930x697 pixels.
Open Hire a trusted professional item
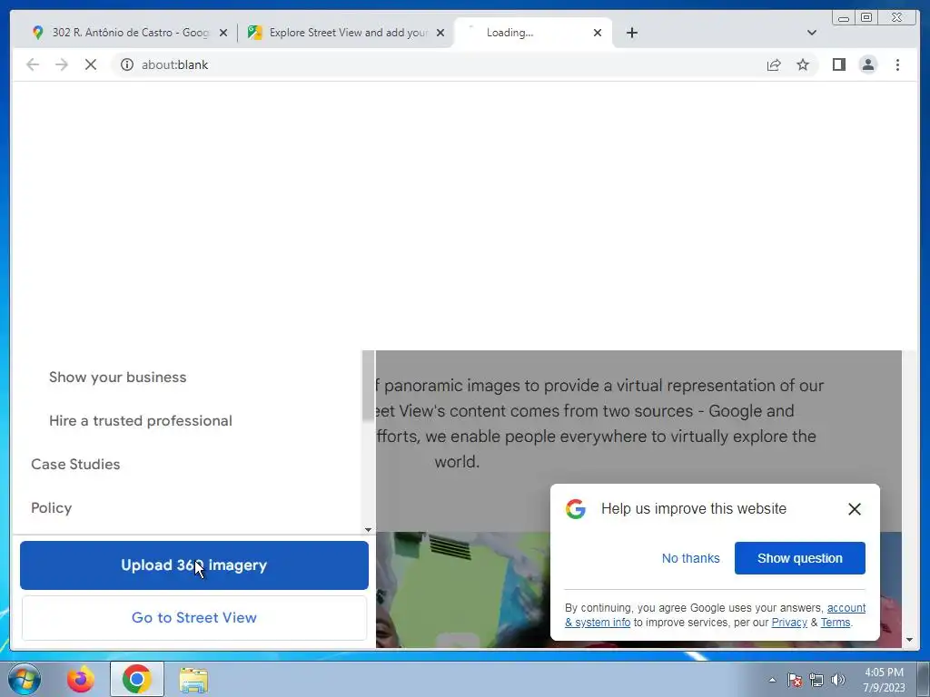coord(141,421)
